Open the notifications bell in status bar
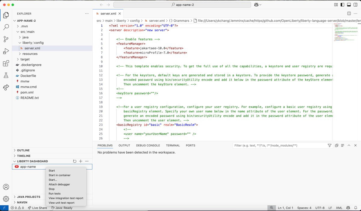 (356, 208)
